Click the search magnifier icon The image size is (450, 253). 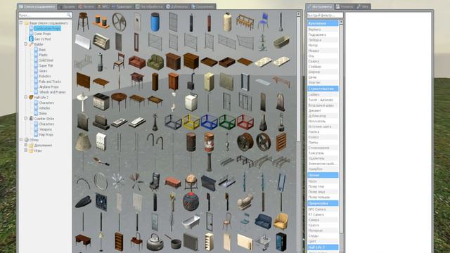pyautogui.click(x=69, y=15)
